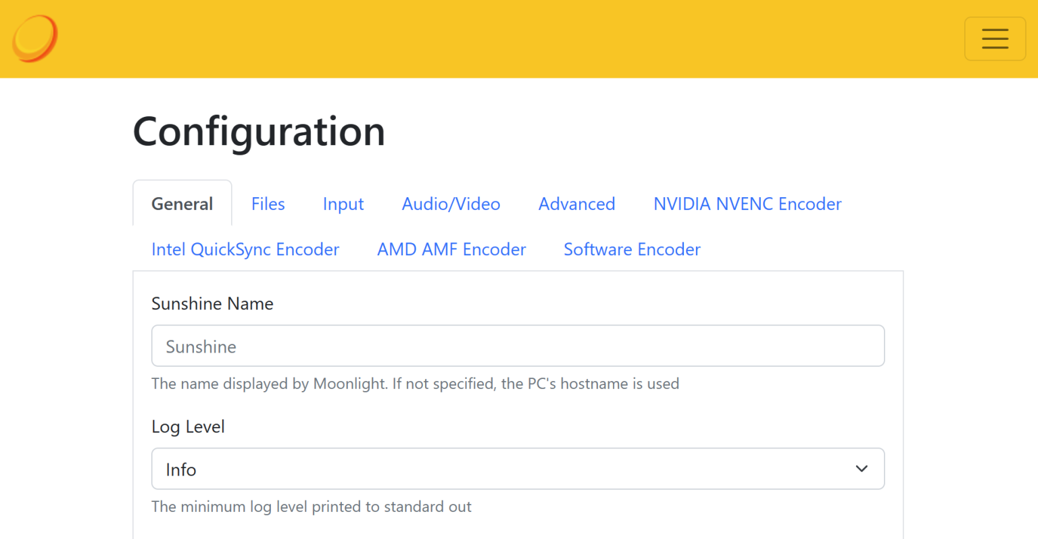Click the Log Level label text
The width and height of the screenshot is (1038, 539).
coord(188,426)
